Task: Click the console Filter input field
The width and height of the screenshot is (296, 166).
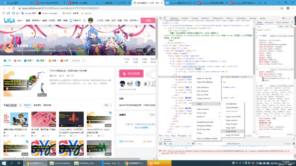Action: tap(211, 143)
